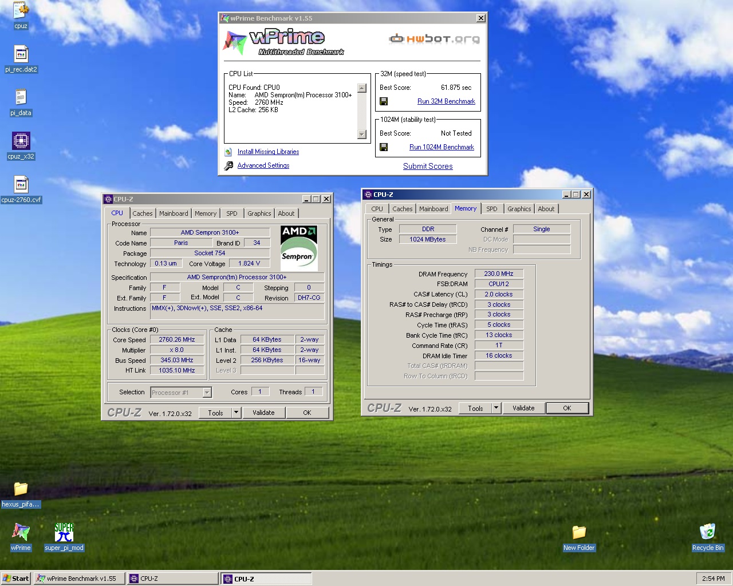
Task: Click the Install Missing Libraries icon
Action: pos(227,152)
